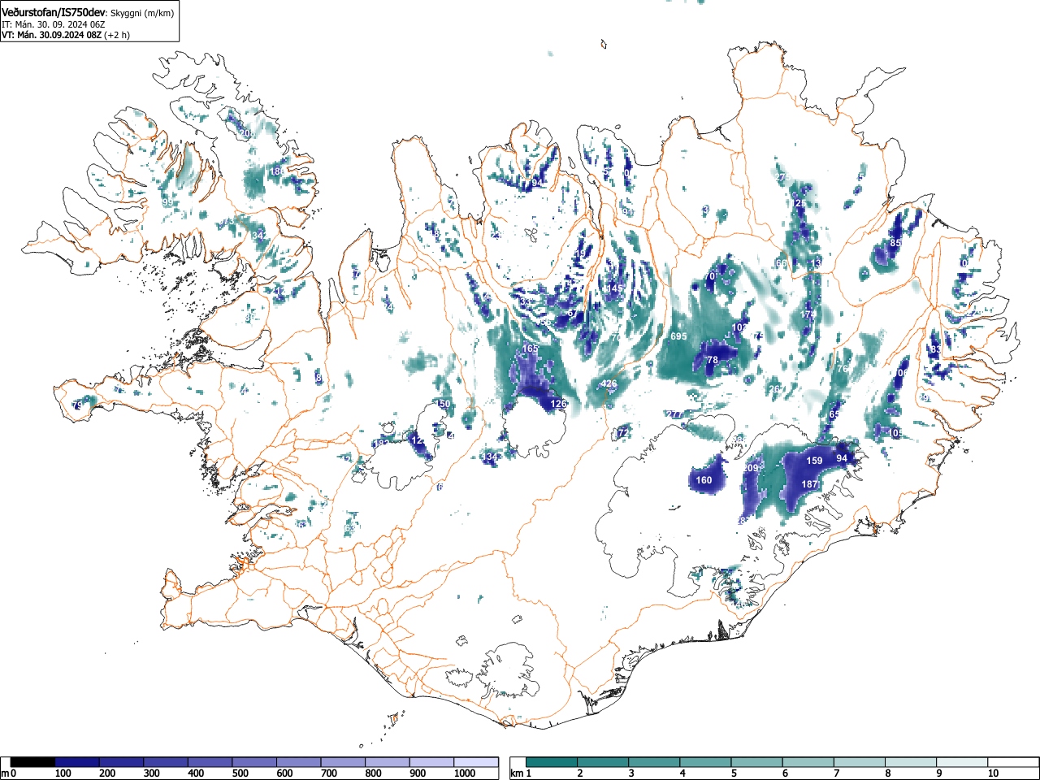Click the 209 visibility value on the map
The height and width of the screenshot is (780, 1040).
pyautogui.click(x=751, y=468)
